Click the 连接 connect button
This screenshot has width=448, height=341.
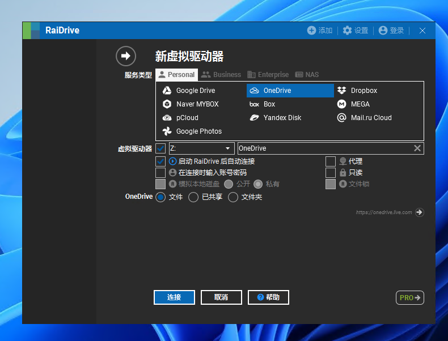[174, 297]
